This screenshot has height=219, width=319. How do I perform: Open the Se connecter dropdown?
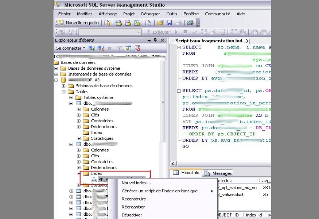point(71,48)
